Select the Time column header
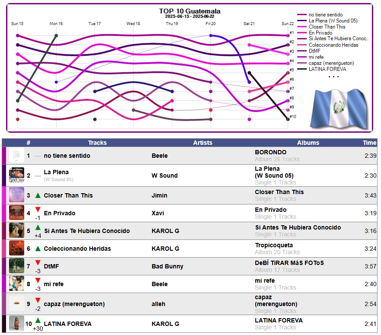Viewport: 381px width, 335px height. coord(370,143)
